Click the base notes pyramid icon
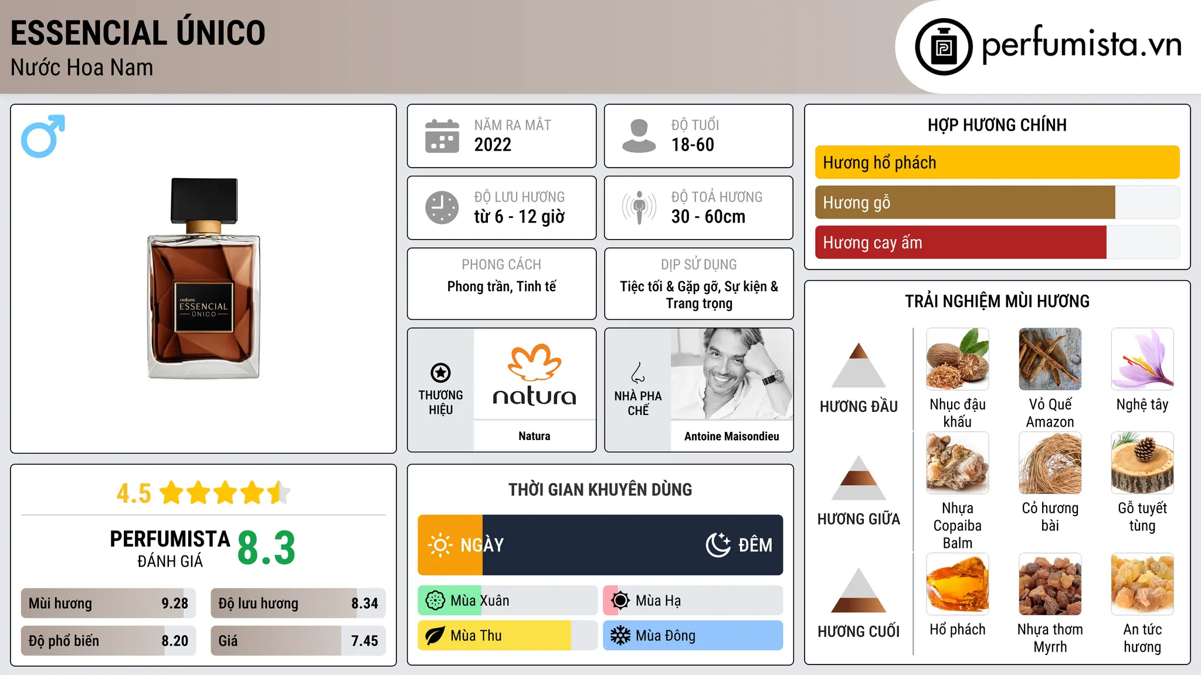1201x675 pixels. click(859, 590)
